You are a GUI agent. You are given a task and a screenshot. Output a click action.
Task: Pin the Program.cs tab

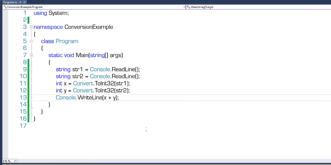pyautogui.click(x=20, y=2)
